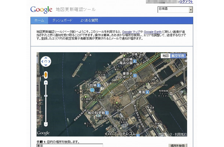Click the フジテレビ map label
This screenshot has width=224, height=147.
112,82
